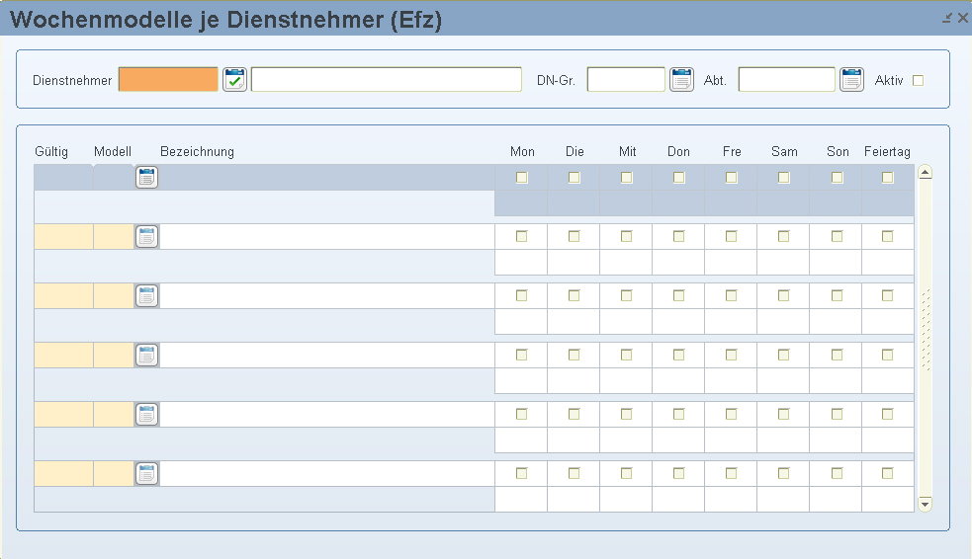Click the Modell lookup icon in header row

(x=147, y=178)
